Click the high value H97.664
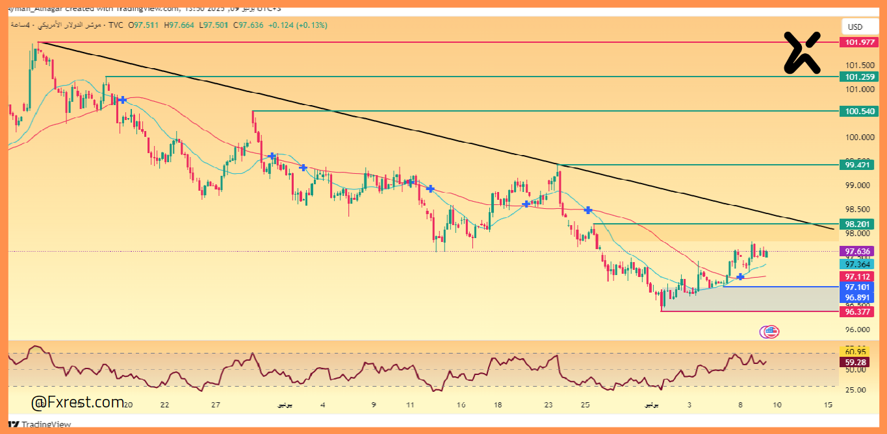 click(x=180, y=25)
